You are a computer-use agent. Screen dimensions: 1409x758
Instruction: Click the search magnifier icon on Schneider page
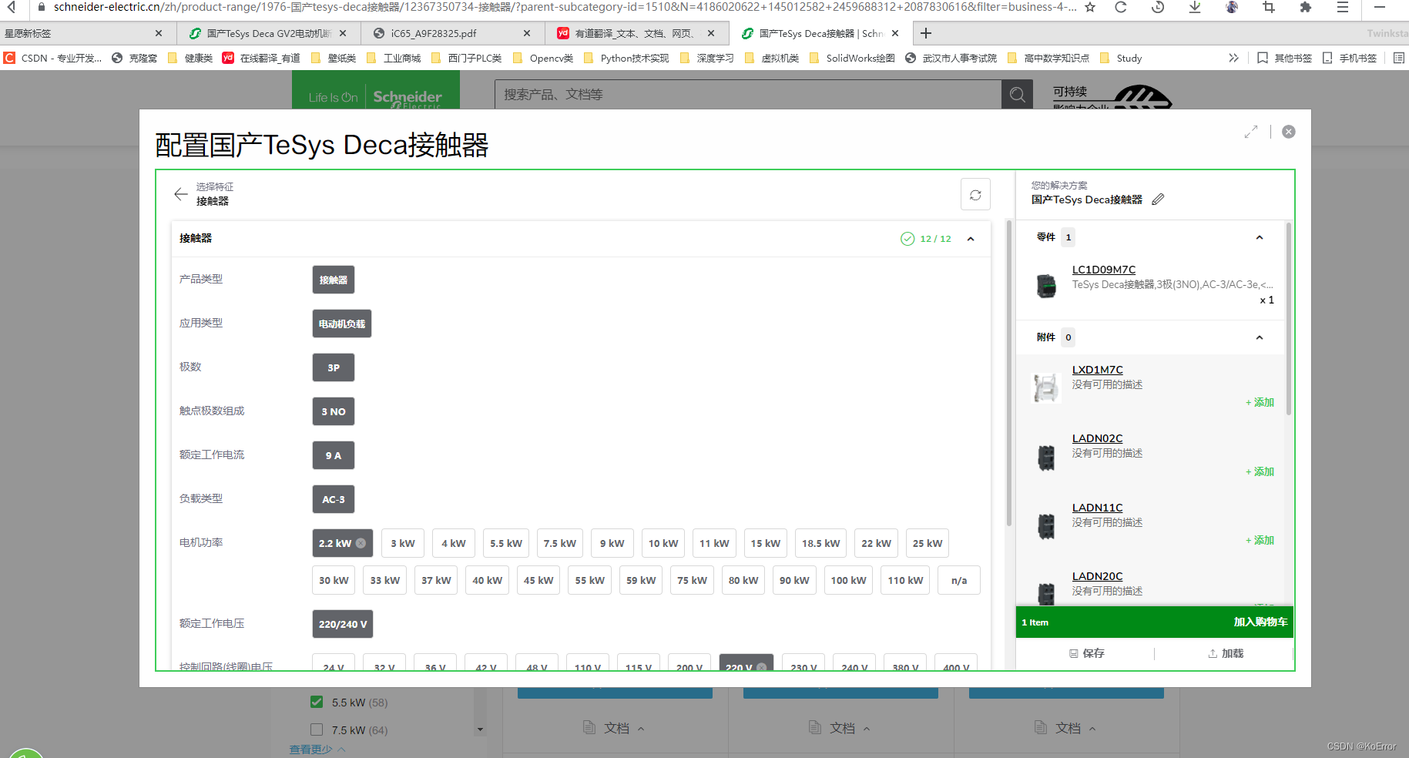[x=1017, y=95]
